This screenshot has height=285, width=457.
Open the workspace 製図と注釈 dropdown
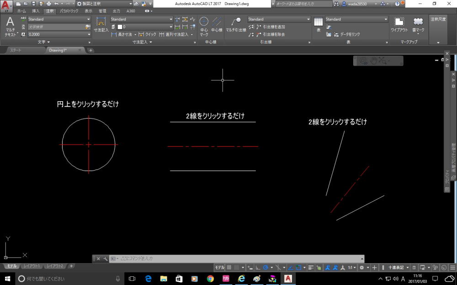(104, 4)
